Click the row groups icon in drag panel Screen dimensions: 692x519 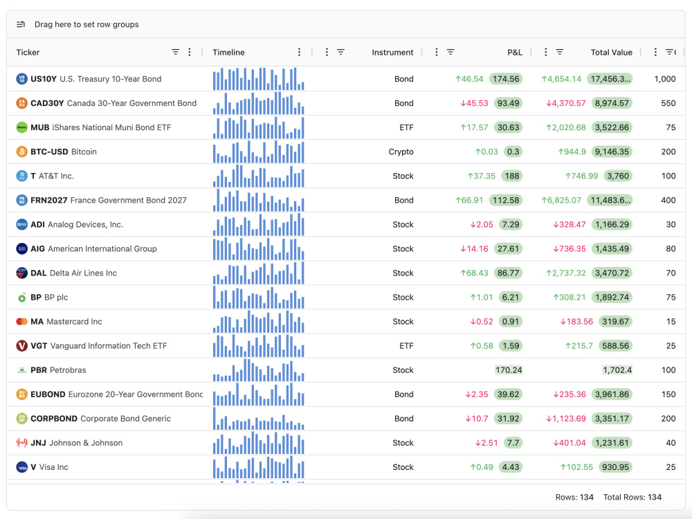(x=21, y=24)
